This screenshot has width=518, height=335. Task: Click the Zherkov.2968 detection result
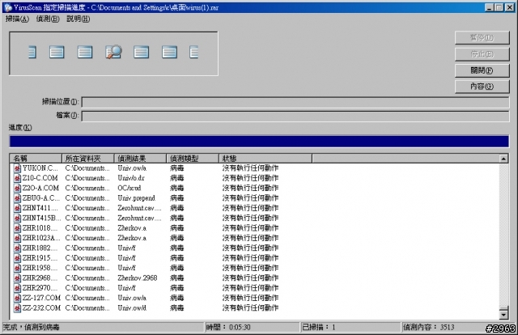[x=138, y=278]
